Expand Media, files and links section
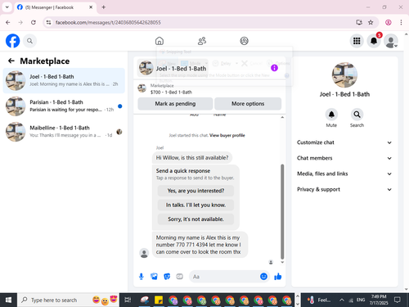This screenshot has width=409, height=307. click(344, 174)
